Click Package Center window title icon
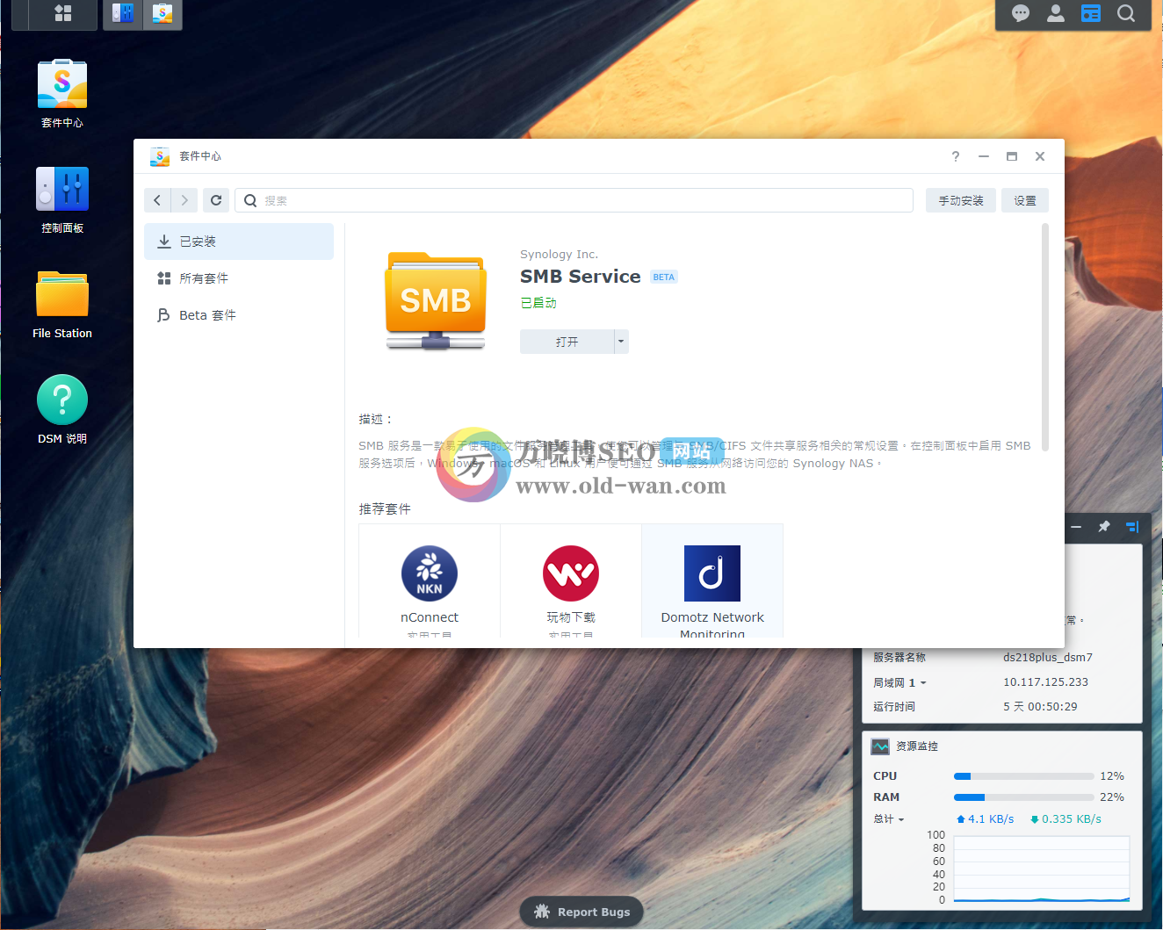 click(x=160, y=156)
